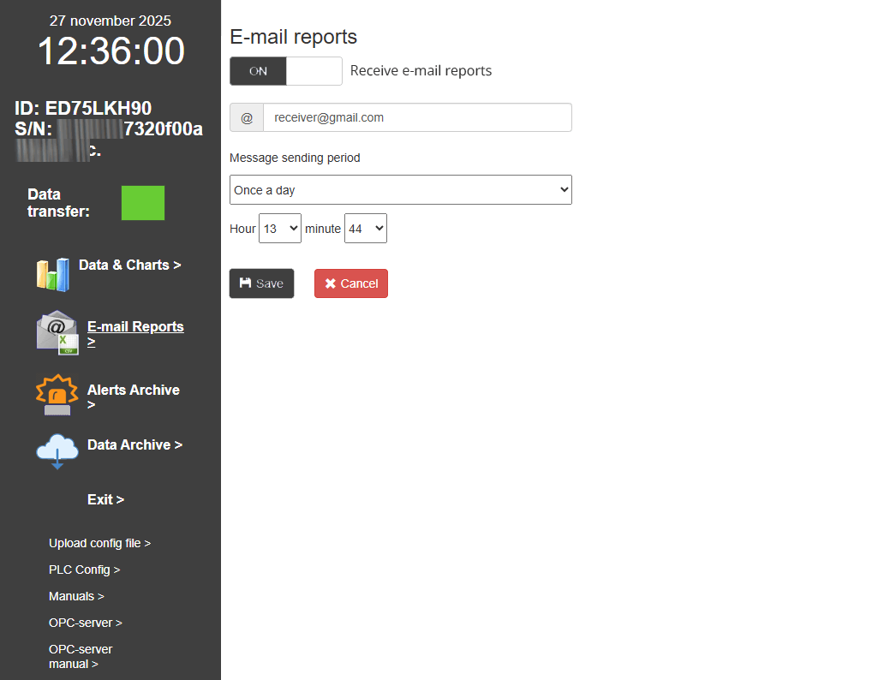890x680 pixels.
Task: Expand the minute selector
Action: click(x=366, y=229)
